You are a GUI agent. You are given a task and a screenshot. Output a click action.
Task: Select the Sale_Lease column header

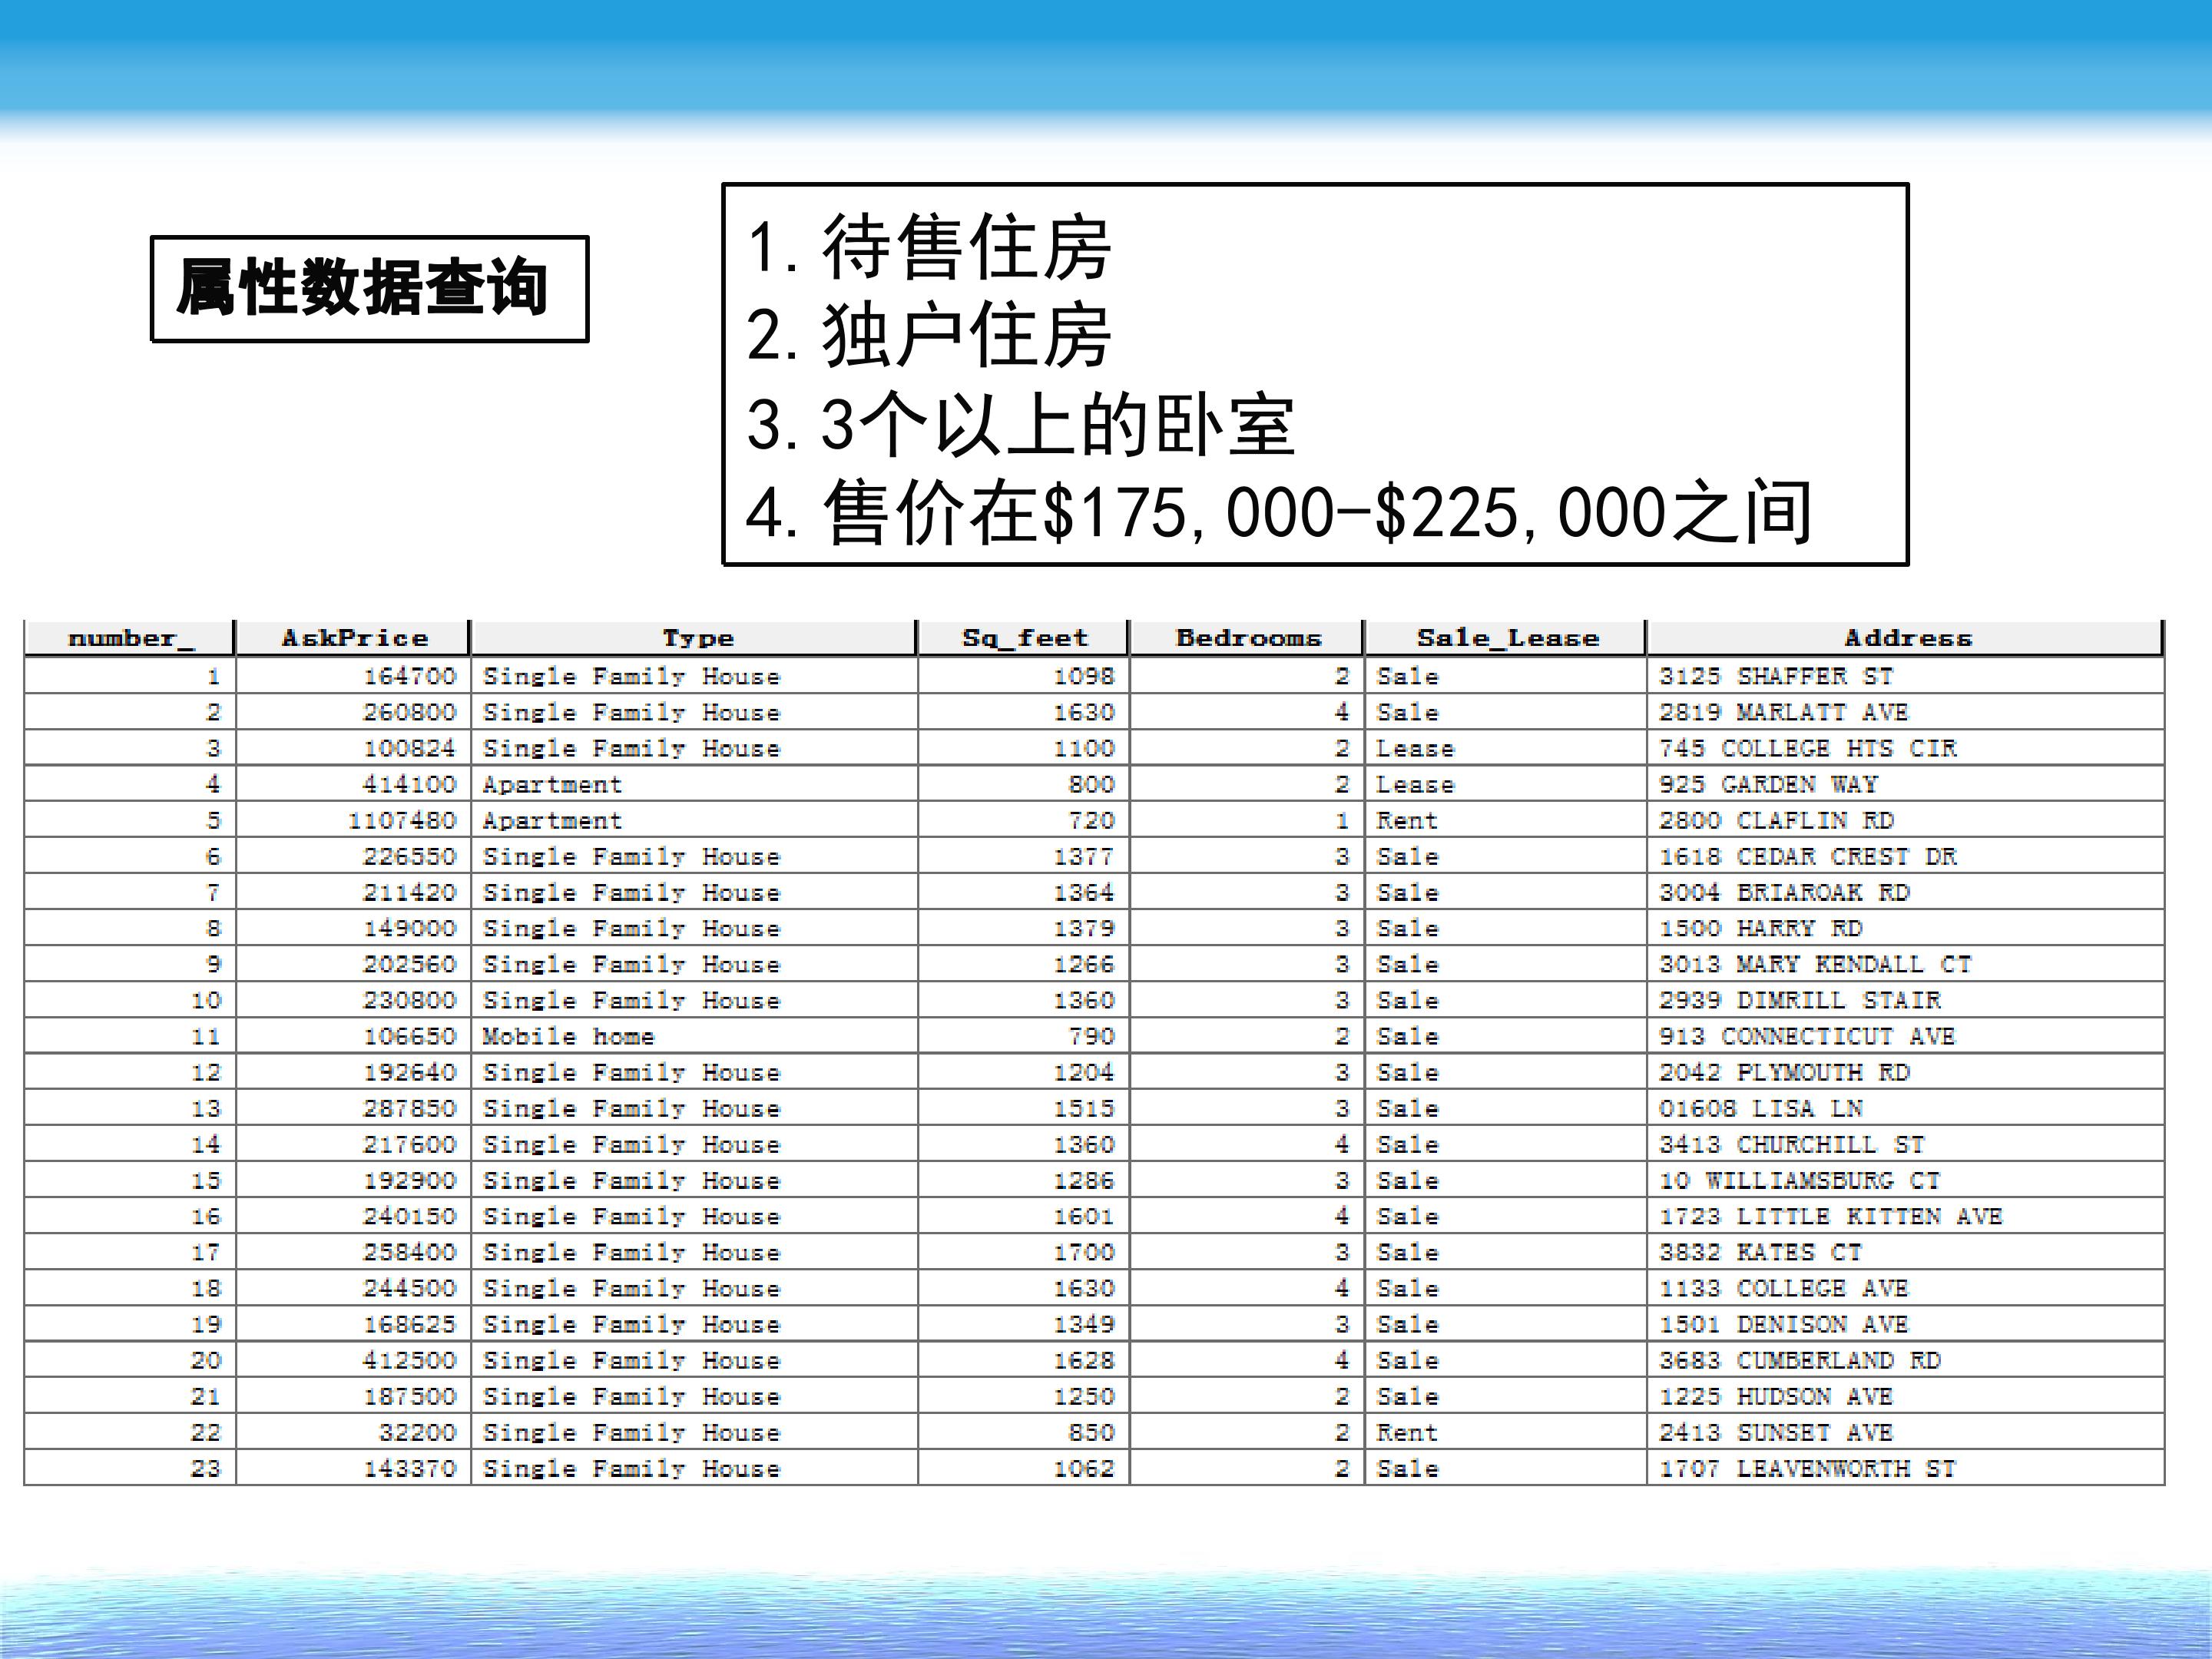pos(1506,638)
